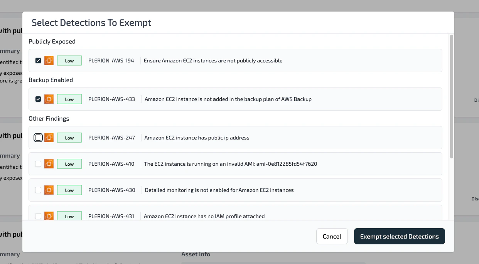Viewport: 479px width, 264px height.
Task: Collapse the Backup Enabled section
Action: click(51, 80)
